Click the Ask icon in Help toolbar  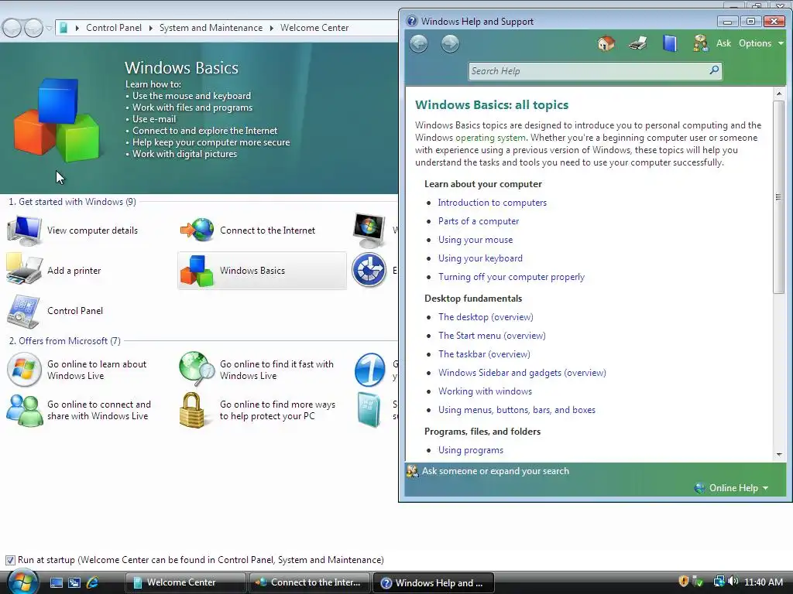tap(700, 43)
